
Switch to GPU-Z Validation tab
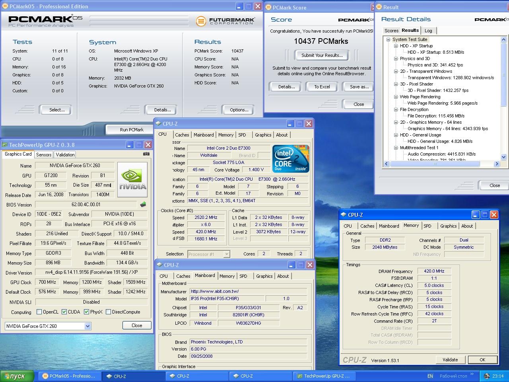(x=65, y=155)
